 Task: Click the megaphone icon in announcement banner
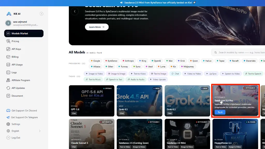(x=122, y=3)
